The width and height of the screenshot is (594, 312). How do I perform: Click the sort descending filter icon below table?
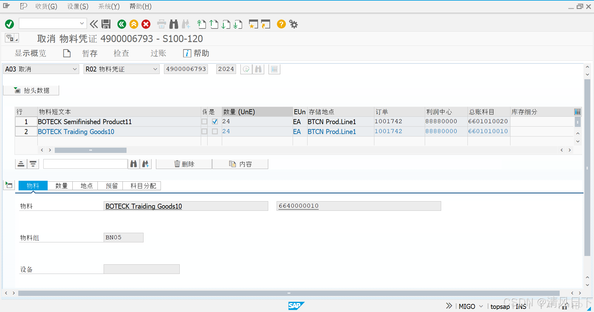tap(33, 164)
